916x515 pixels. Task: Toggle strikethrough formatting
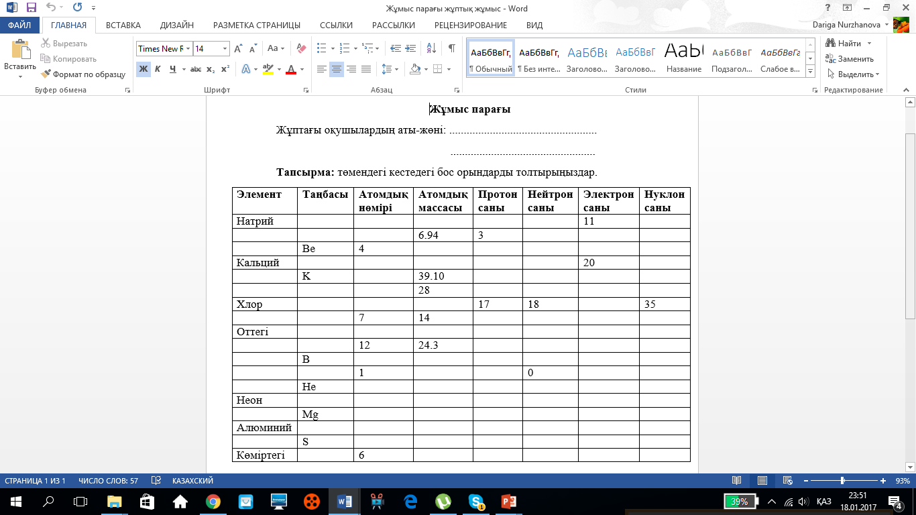pos(196,69)
